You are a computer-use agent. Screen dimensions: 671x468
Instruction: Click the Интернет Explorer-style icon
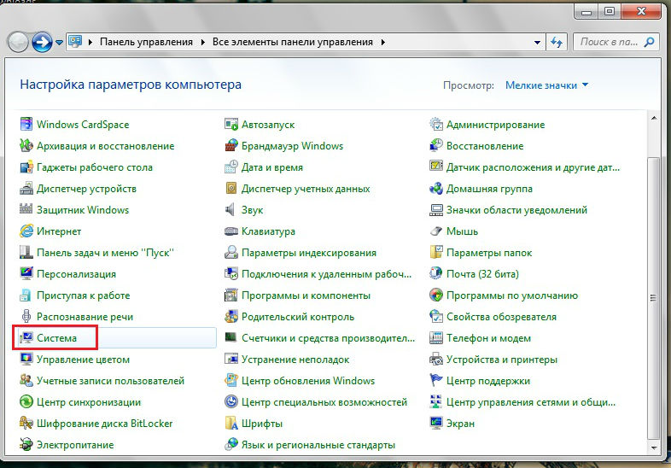26,231
